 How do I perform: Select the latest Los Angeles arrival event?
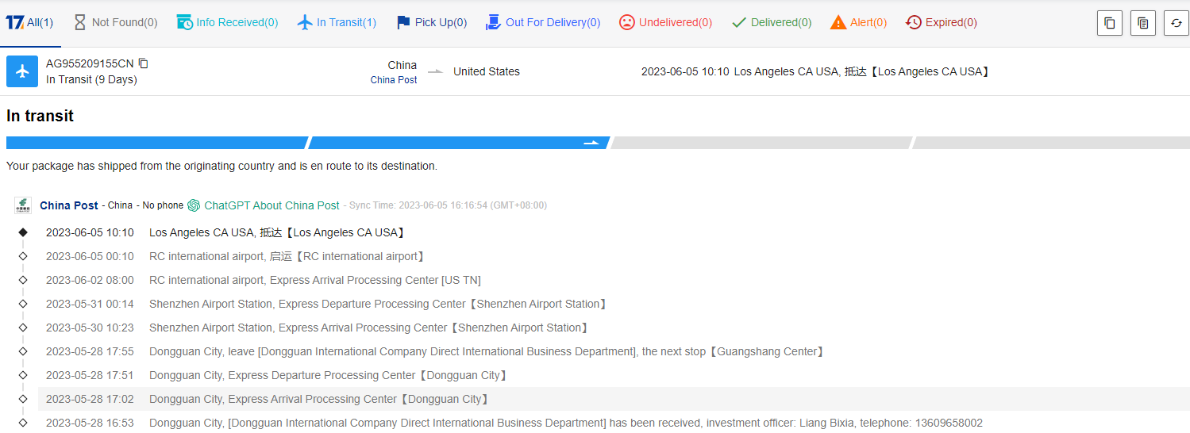[278, 232]
